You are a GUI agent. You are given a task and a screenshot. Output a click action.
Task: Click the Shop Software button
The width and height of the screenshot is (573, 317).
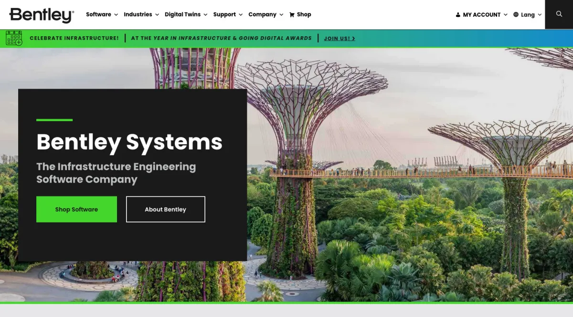(76, 209)
